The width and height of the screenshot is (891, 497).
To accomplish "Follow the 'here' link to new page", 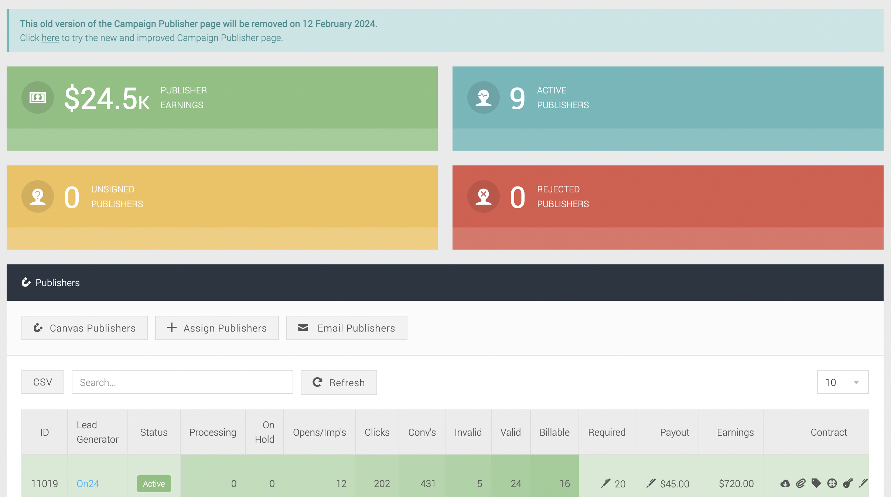I will 50,38.
